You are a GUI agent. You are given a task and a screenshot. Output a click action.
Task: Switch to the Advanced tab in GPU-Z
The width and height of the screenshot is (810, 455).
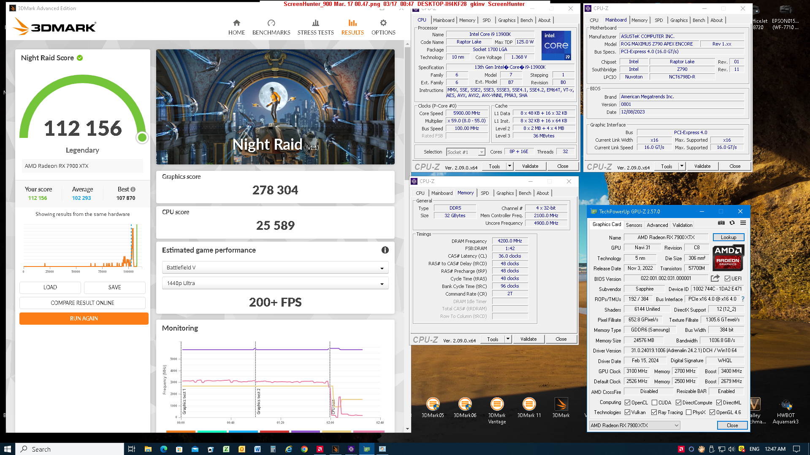click(x=657, y=225)
